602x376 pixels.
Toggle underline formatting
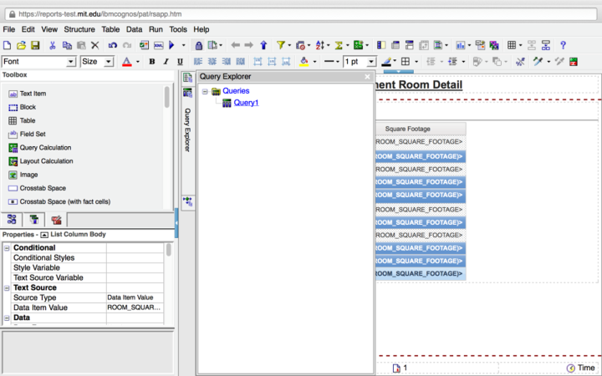pos(179,62)
